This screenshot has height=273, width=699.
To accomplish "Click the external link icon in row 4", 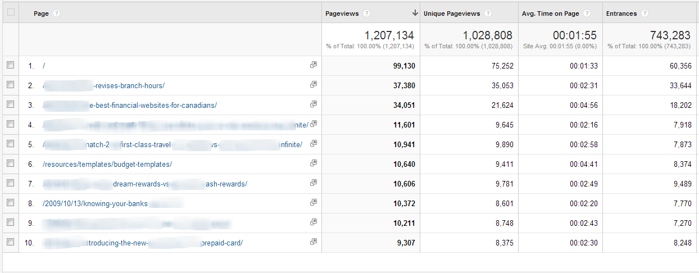I will coord(314,124).
